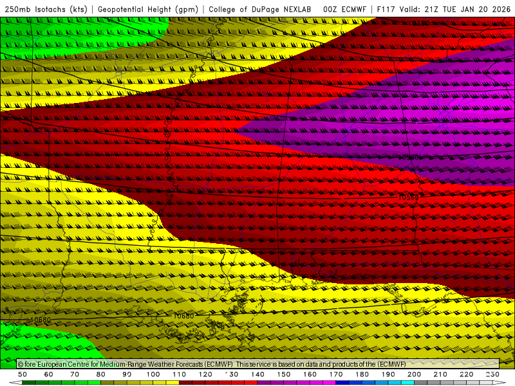515x386 pixels.
Task: Click the 70 value on the color scale
Action: coord(75,374)
